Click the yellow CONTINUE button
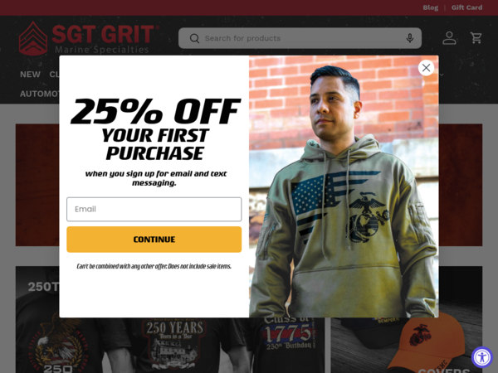The image size is (498, 373). click(x=154, y=240)
